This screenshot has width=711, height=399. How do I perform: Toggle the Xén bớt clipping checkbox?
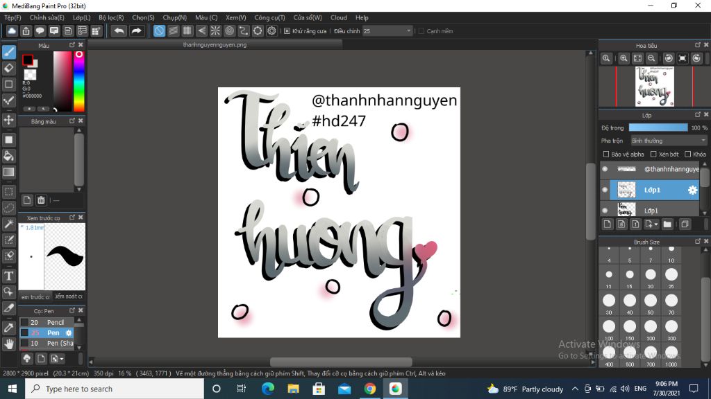click(653, 154)
